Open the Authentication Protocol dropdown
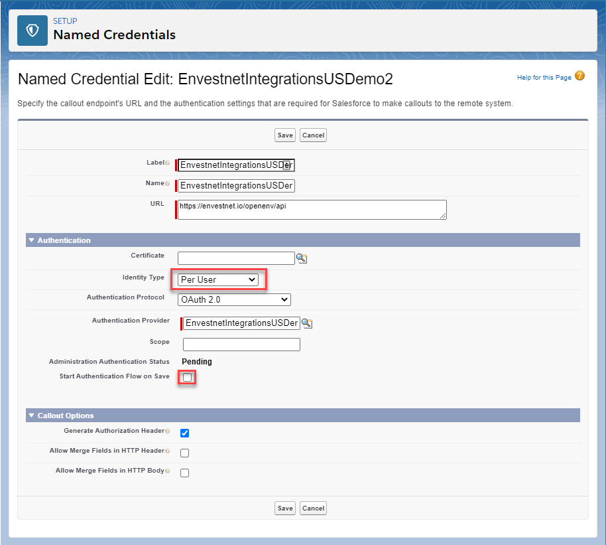 pyautogui.click(x=234, y=299)
